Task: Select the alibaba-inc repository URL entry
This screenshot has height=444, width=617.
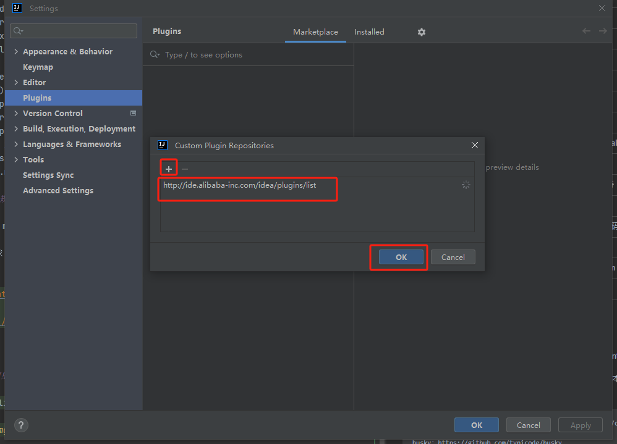Action: [x=240, y=185]
